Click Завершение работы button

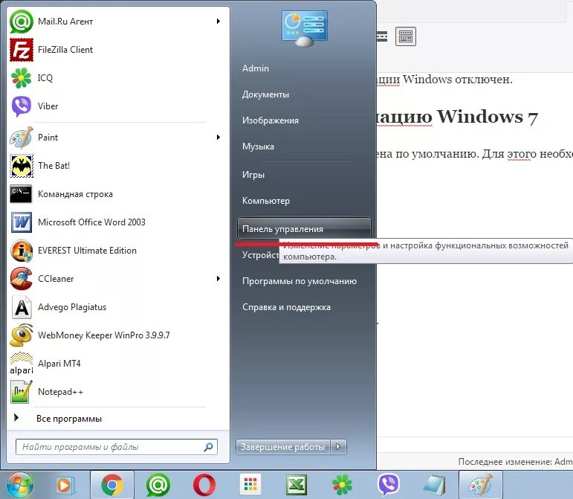pyautogui.click(x=283, y=447)
